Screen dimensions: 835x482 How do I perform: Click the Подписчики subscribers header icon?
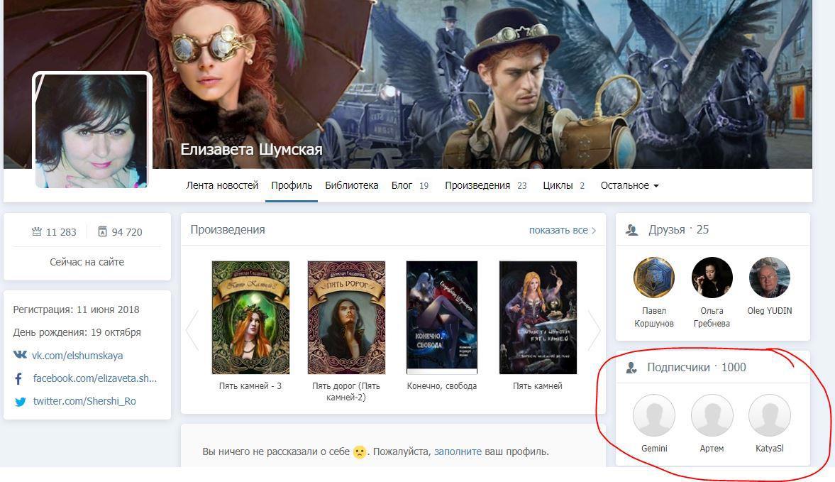coord(631,368)
